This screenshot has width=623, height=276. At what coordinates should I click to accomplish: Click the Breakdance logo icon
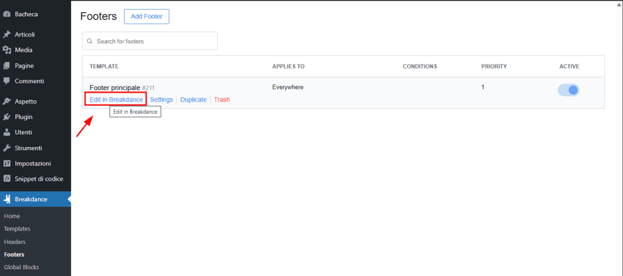(x=6, y=199)
